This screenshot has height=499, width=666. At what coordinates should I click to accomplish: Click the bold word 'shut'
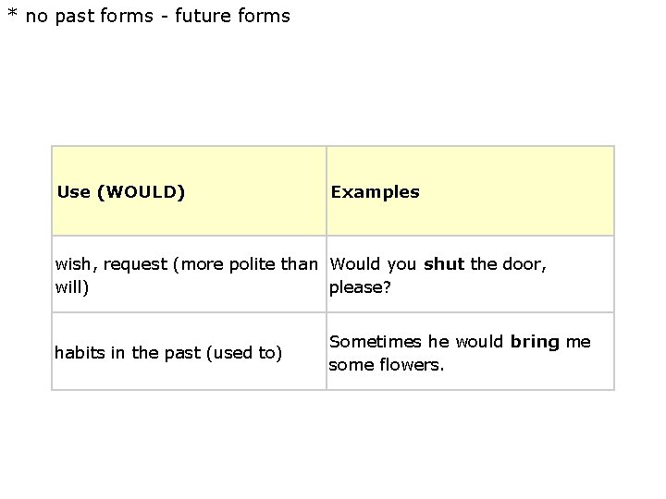[444, 264]
